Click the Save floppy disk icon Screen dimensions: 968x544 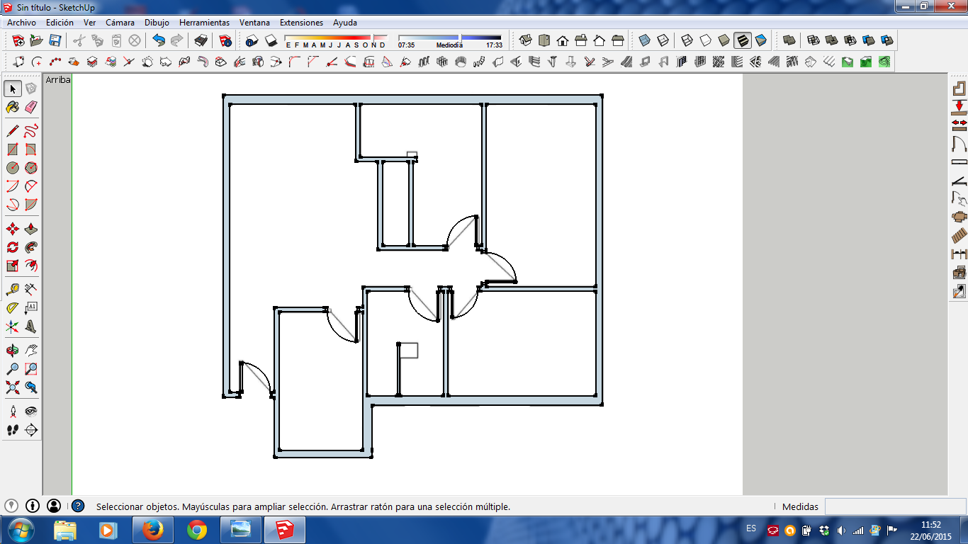click(55, 40)
